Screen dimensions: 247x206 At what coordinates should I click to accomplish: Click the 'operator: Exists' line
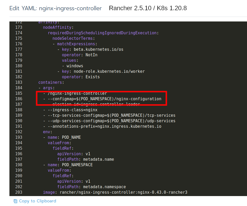[x=81, y=77]
